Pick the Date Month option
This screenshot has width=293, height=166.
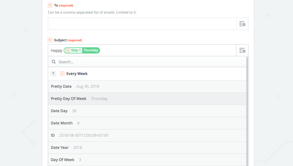147,123
